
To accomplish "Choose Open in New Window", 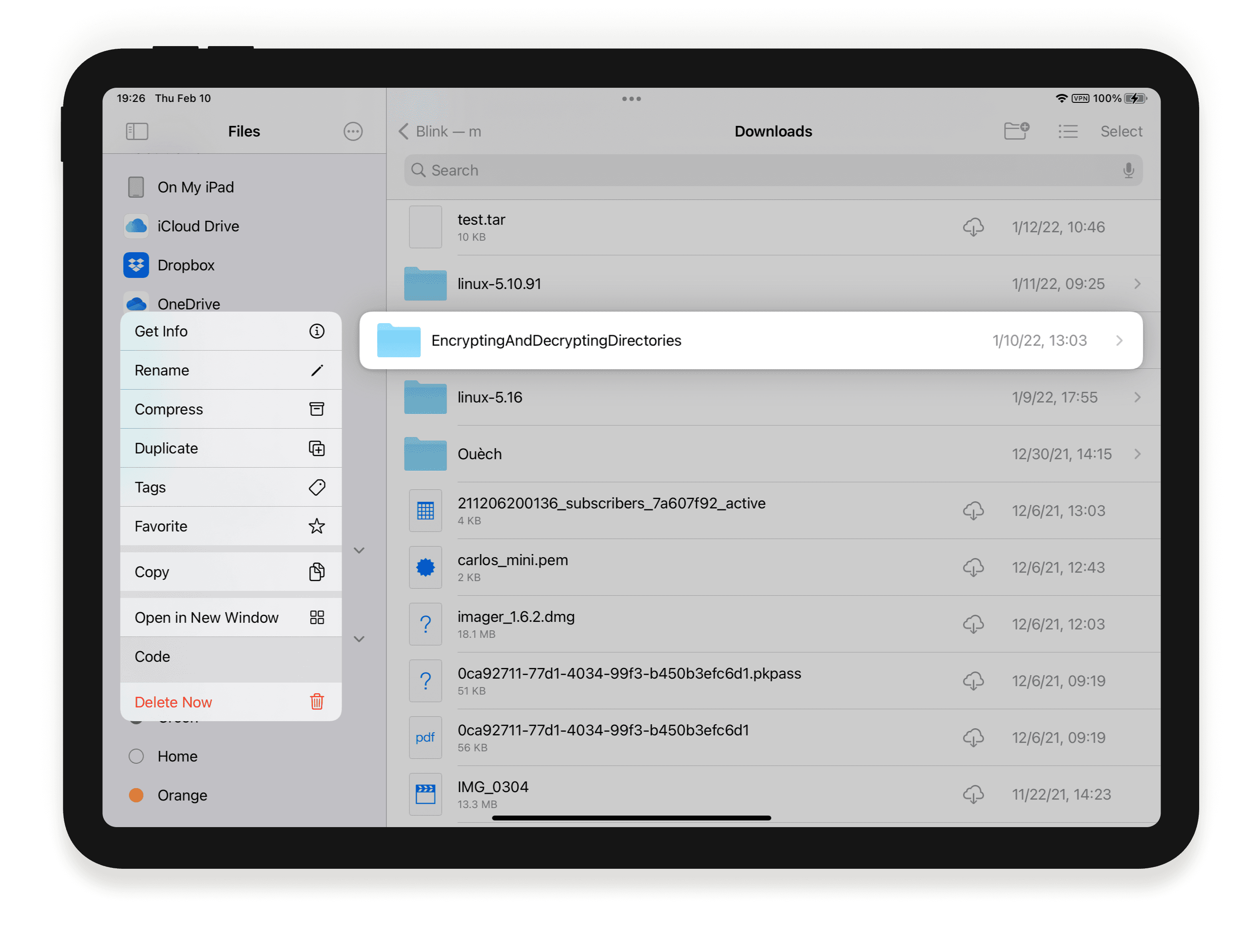I will point(230,617).
